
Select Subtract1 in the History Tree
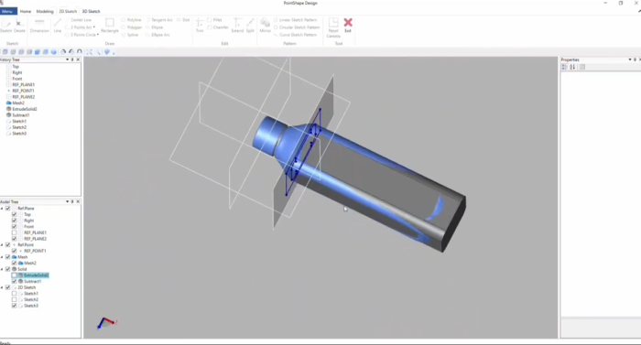20,115
